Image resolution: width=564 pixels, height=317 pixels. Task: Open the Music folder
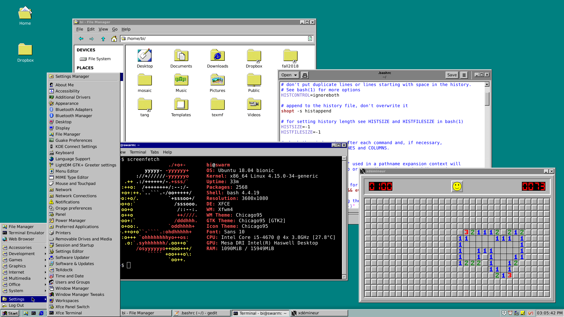[x=181, y=80]
